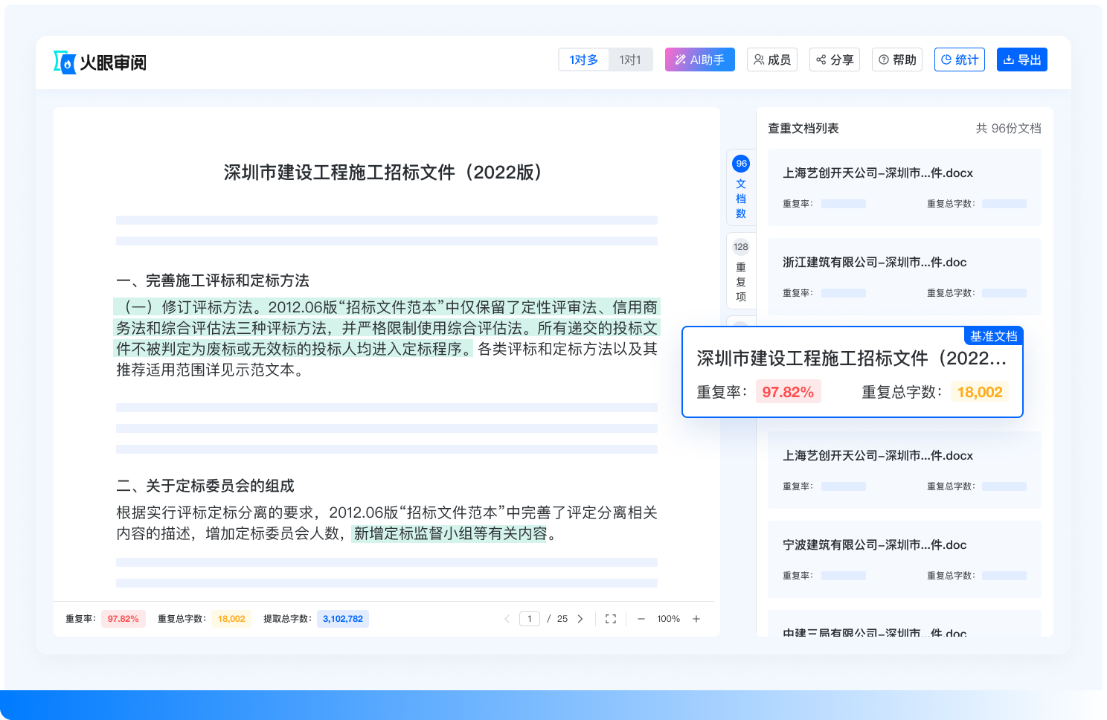
Task: Open the 成员 members panel
Action: tap(772, 60)
